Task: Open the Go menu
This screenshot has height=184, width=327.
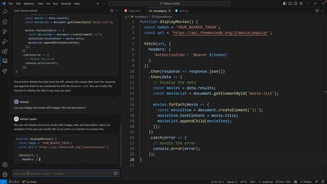Action: pyautogui.click(x=48, y=4)
